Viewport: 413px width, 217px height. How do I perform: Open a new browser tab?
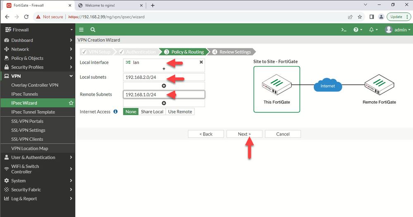point(153,5)
